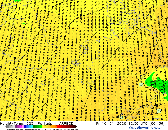Open the weatheronline.co.uk copyright link

146,128
